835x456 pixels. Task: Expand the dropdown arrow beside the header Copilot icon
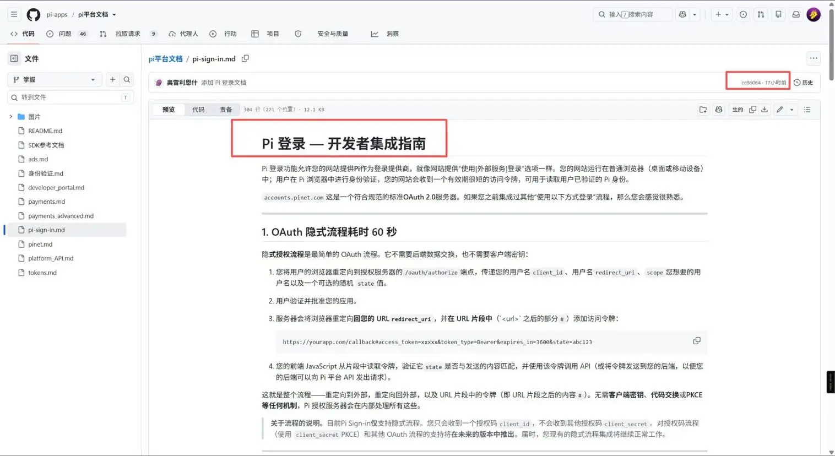click(x=695, y=14)
